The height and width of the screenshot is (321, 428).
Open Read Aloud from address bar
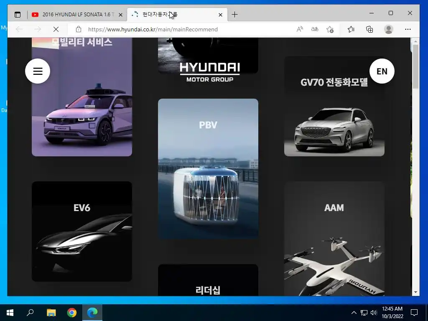coord(300,29)
